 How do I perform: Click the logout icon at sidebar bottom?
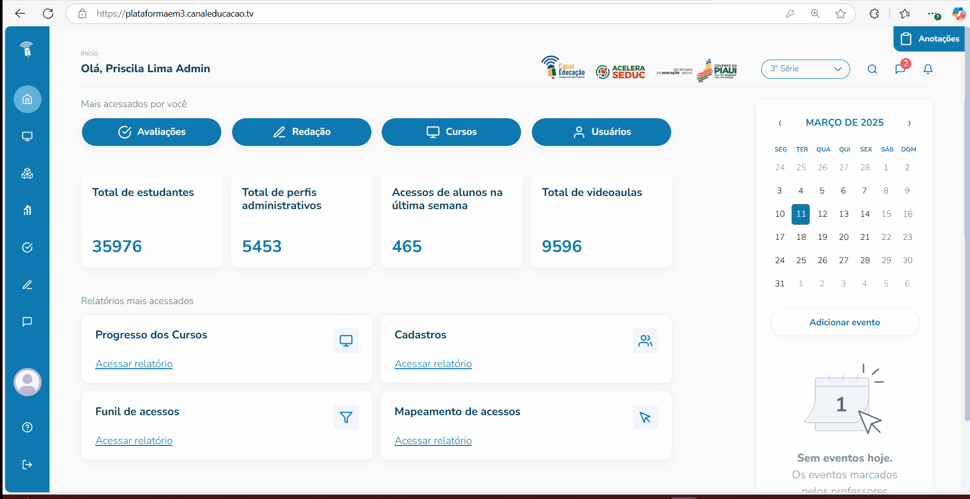click(27, 465)
